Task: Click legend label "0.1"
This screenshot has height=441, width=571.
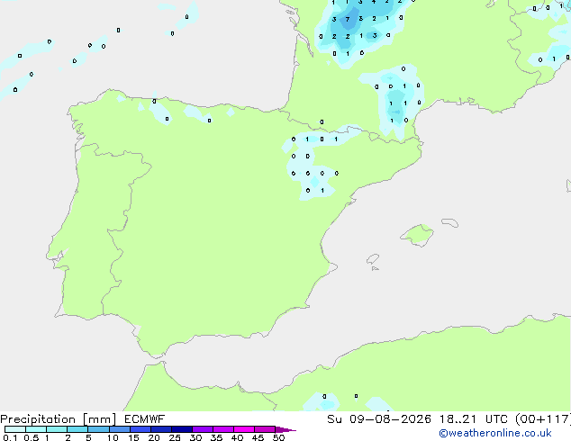Action: [10, 437]
